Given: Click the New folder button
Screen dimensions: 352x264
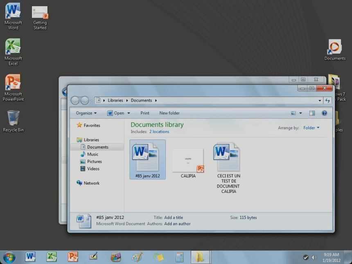Looking at the screenshot, I should pyautogui.click(x=169, y=113).
